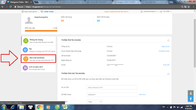This screenshot has width=196, height=110.
Task: Click the orange scrolling marquee text
Action: [116, 12]
